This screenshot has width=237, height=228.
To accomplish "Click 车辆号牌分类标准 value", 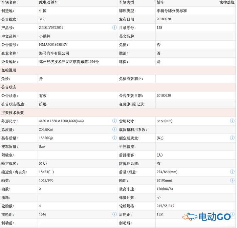I will pyautogui.click(x=172, y=11).
